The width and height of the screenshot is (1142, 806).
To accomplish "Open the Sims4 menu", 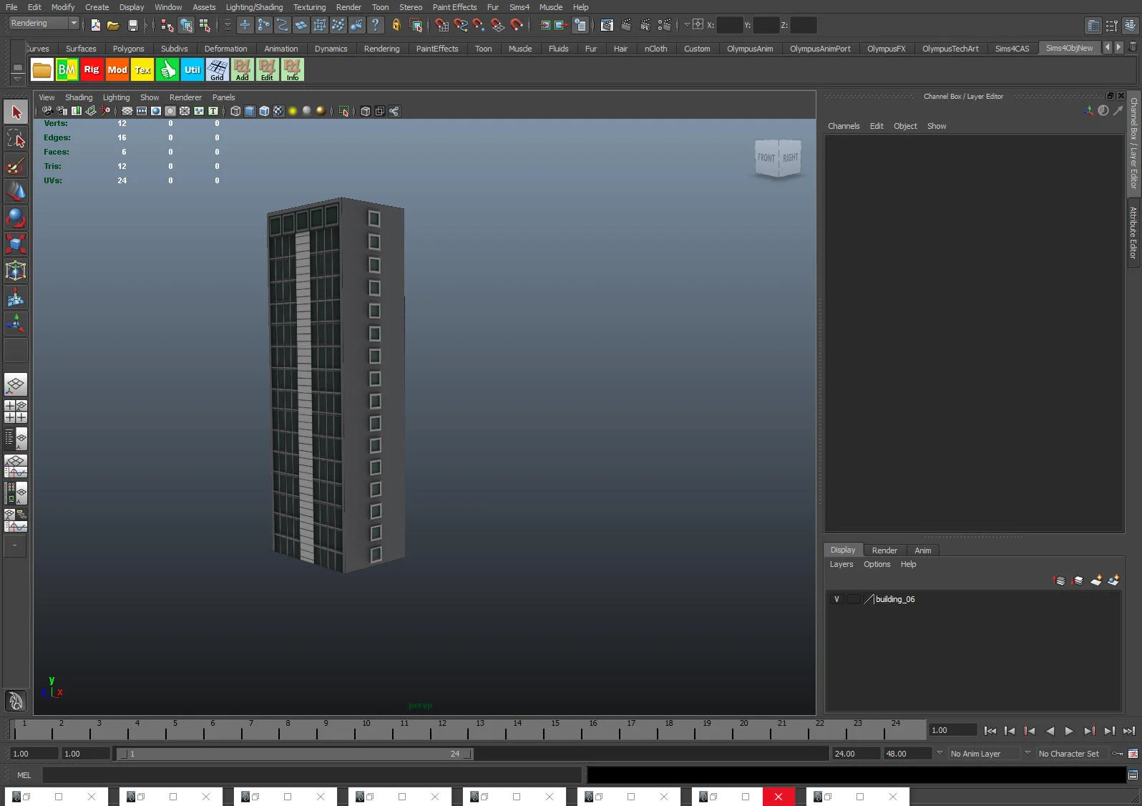I will coord(519,7).
